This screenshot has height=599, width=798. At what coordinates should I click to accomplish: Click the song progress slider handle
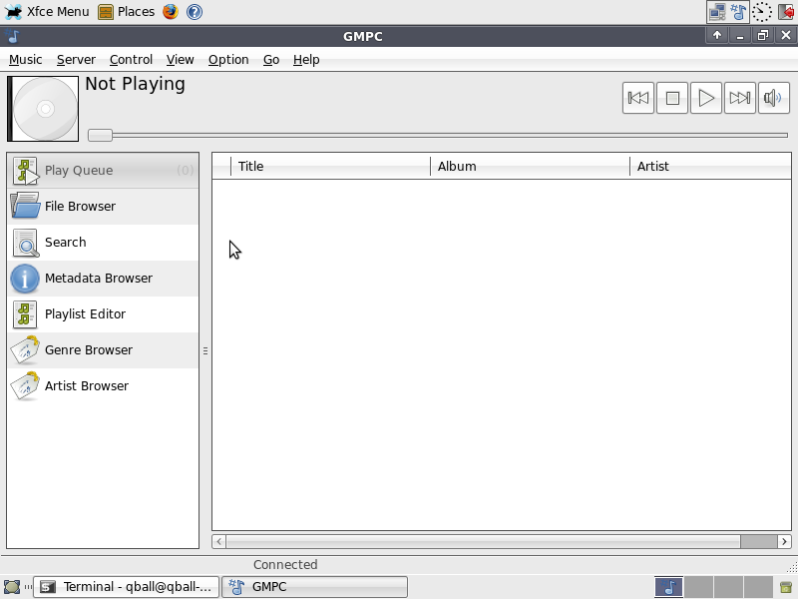coord(100,135)
